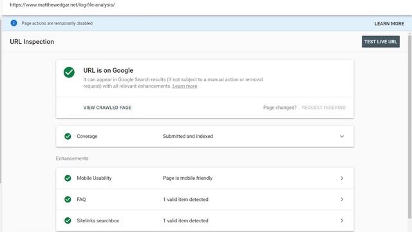The image size is (412, 232).
Task: Click the Coverage green check icon
Action: [68, 136]
